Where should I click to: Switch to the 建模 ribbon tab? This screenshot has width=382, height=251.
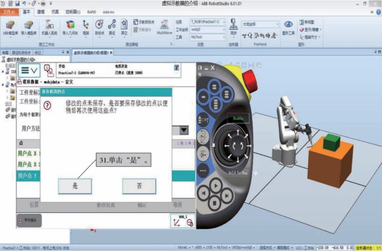[x=41, y=12]
